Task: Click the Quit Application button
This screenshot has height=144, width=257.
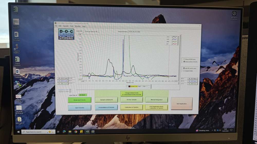Action: 182,104
